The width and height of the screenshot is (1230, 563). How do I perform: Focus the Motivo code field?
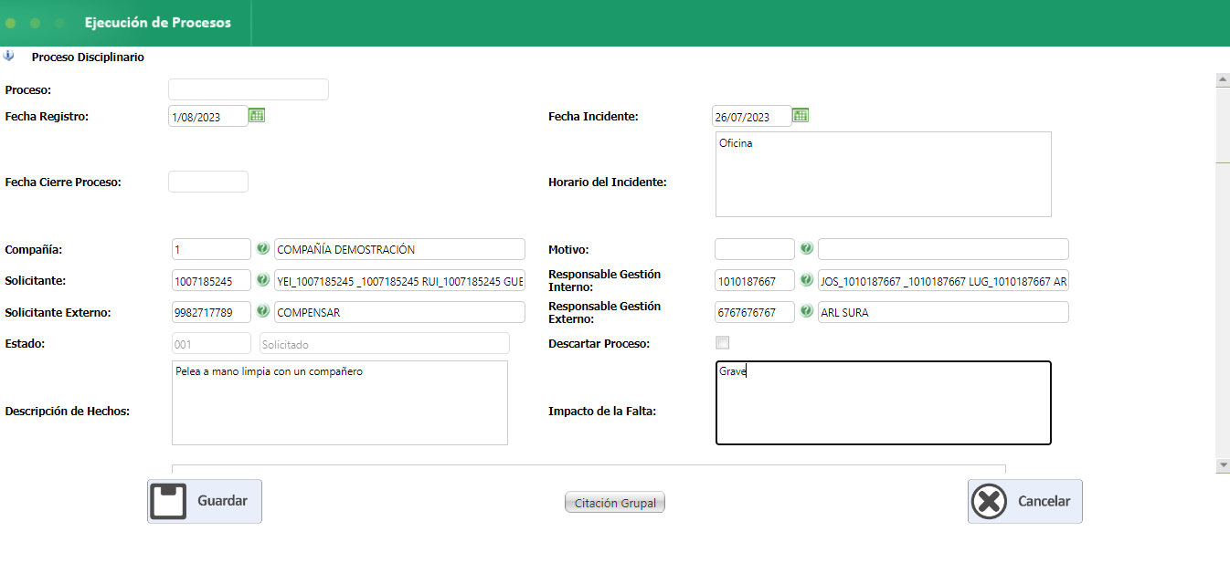click(755, 249)
